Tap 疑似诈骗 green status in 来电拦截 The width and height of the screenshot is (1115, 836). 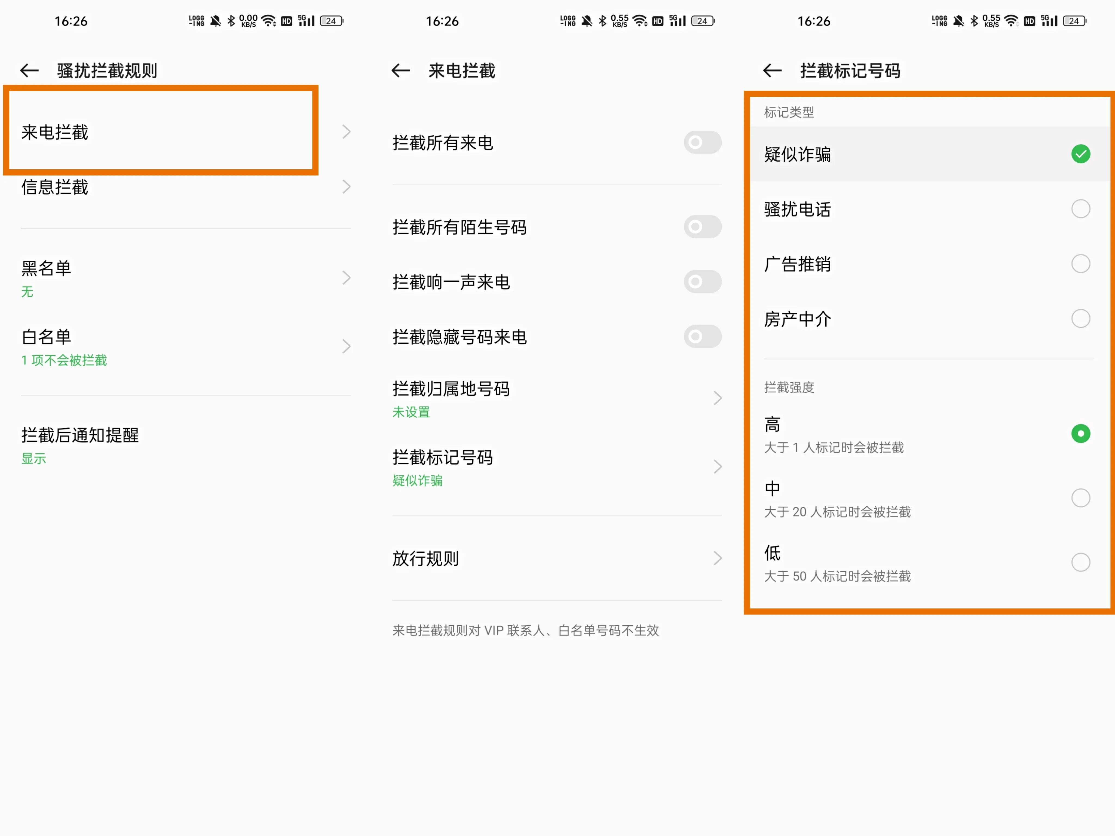(x=417, y=481)
